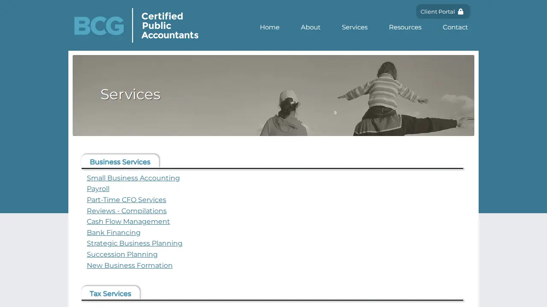The height and width of the screenshot is (307, 547).
Task: Open Strategic Business Planning link
Action: 135,243
